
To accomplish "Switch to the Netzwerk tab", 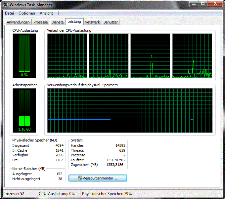I will click(x=92, y=22).
